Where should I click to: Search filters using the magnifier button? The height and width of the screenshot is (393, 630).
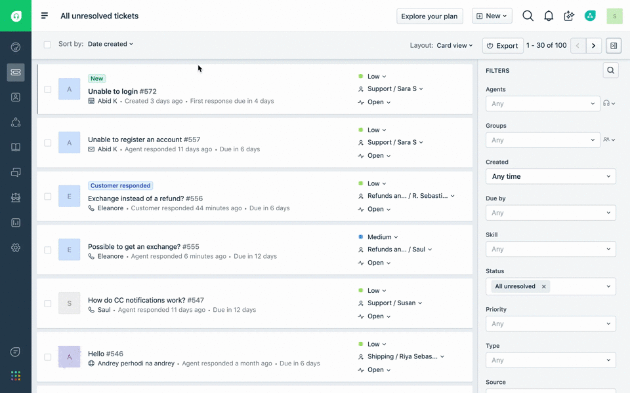pyautogui.click(x=610, y=71)
